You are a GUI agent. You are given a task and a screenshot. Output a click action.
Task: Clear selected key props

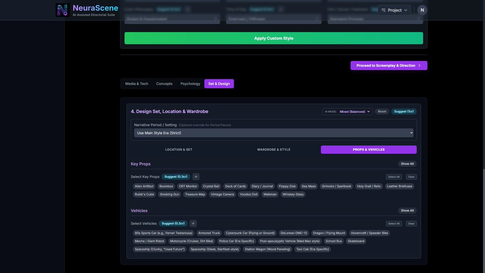point(411,177)
